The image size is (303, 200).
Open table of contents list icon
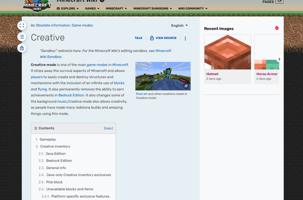coord(22,37)
